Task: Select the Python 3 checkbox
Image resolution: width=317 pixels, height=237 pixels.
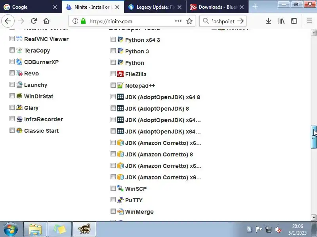Action: 113,51
